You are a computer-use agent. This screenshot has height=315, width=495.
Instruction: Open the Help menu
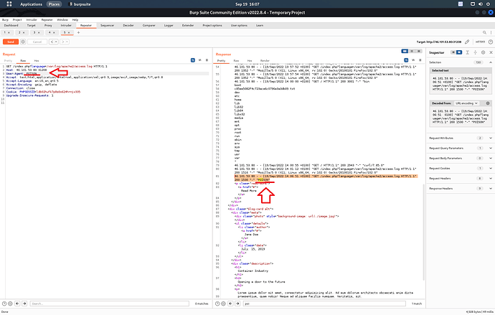coord(75,19)
